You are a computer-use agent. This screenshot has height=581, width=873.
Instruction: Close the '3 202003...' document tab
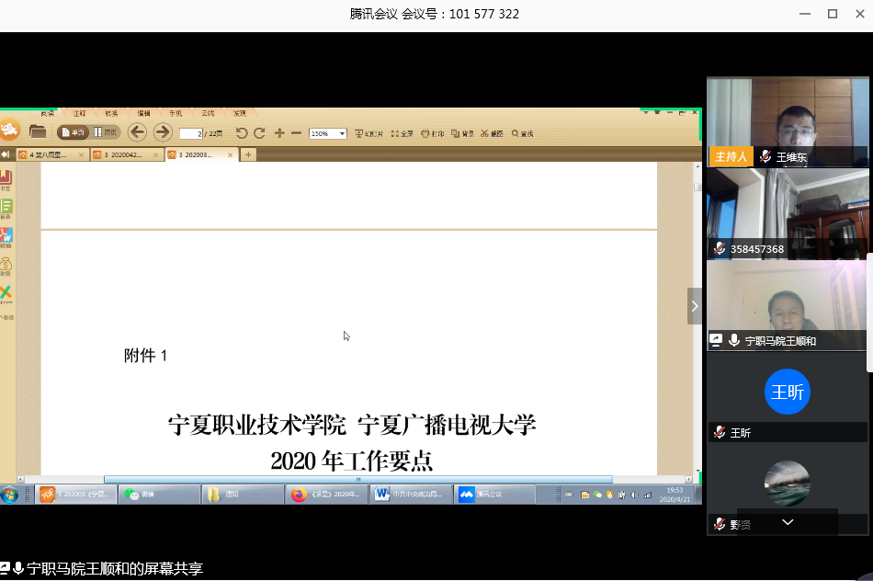click(x=230, y=154)
